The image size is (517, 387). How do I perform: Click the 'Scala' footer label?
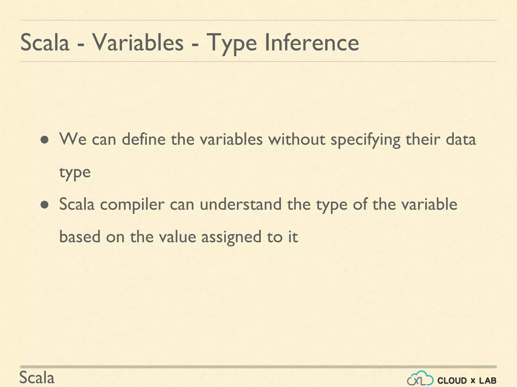[x=37, y=378]
